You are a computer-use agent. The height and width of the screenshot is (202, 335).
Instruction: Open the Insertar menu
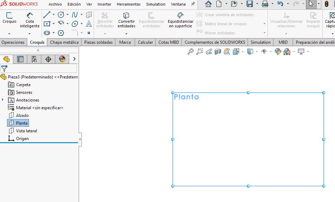(x=104, y=4)
